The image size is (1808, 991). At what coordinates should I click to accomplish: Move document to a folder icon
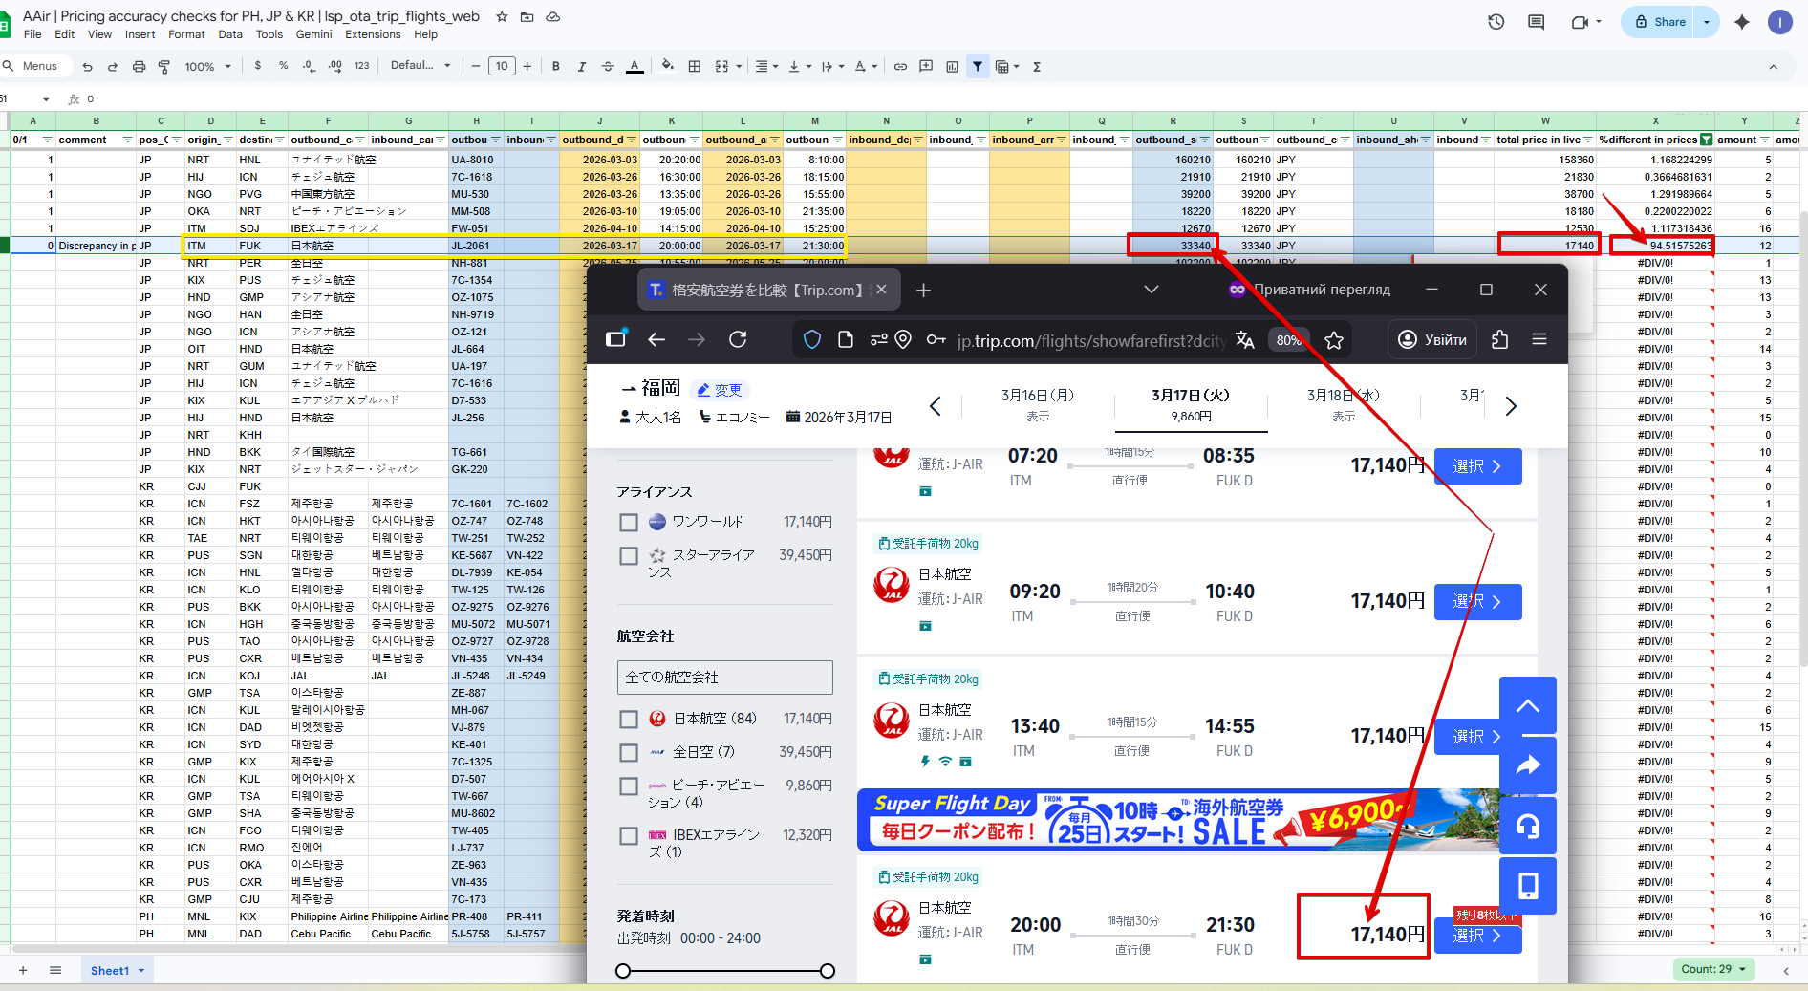pyautogui.click(x=527, y=16)
